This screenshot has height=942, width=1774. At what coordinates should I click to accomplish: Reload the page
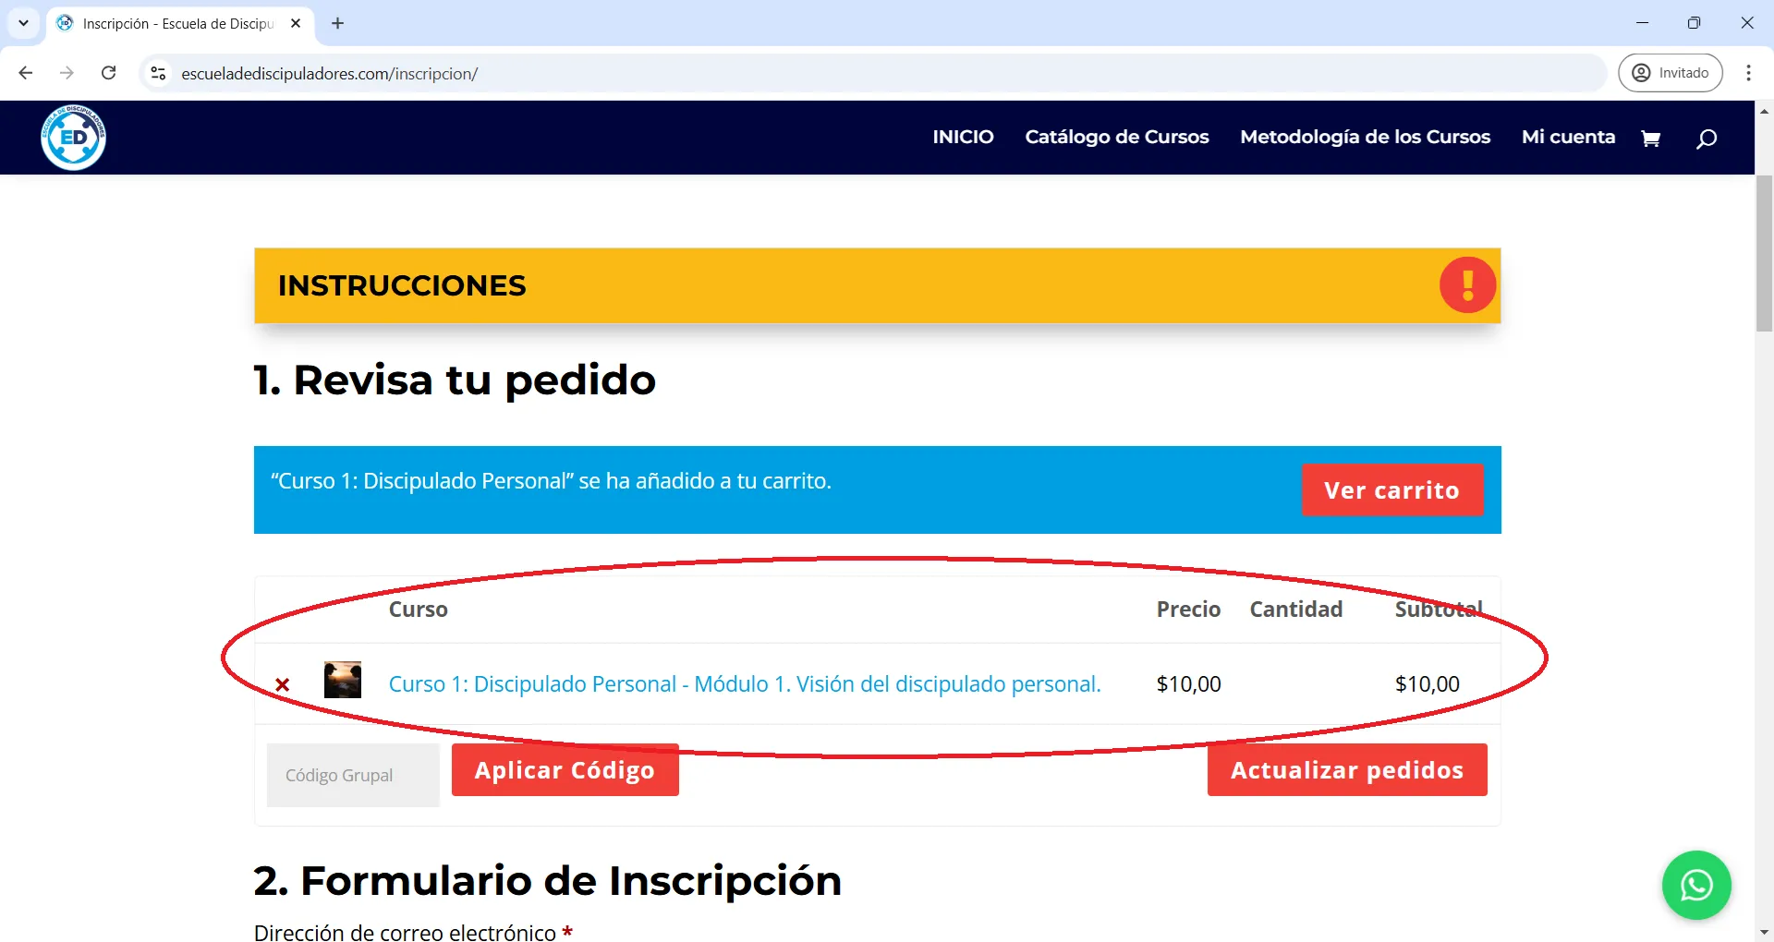109,73
